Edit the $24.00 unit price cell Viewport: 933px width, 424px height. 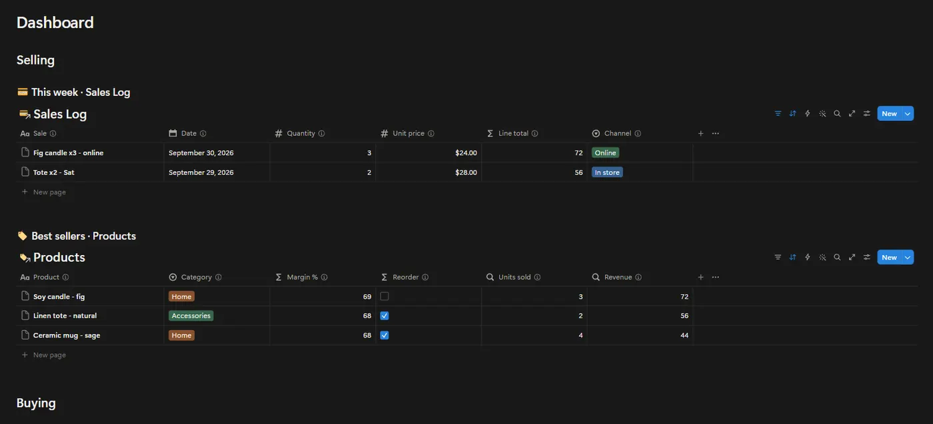pyautogui.click(x=429, y=152)
